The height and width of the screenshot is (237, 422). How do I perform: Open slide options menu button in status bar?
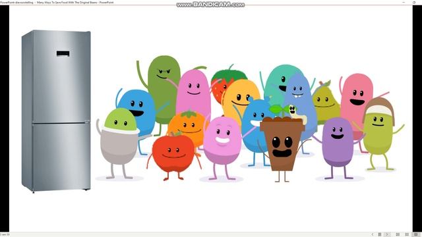point(380,234)
